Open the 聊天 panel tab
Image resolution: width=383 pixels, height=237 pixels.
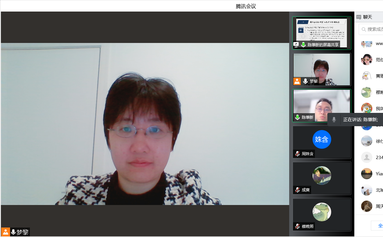[x=367, y=17]
